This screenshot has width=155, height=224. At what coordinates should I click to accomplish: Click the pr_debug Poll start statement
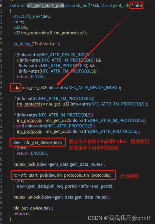(37, 44)
